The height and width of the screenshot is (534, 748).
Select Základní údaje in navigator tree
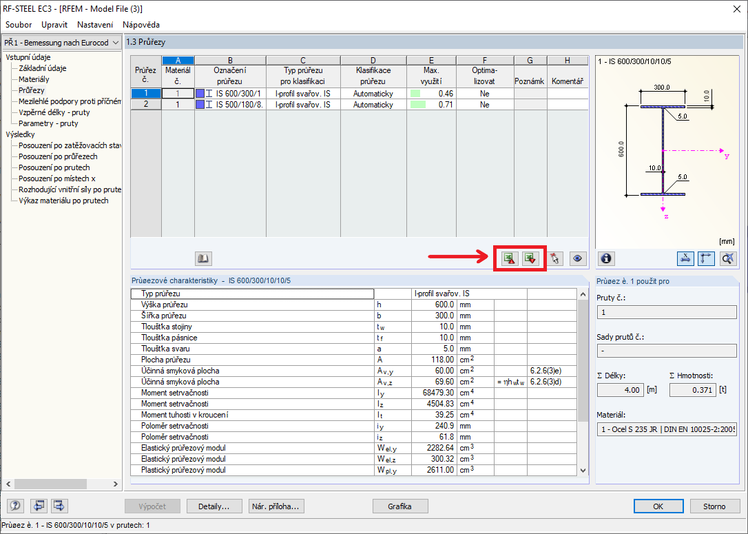pyautogui.click(x=43, y=68)
